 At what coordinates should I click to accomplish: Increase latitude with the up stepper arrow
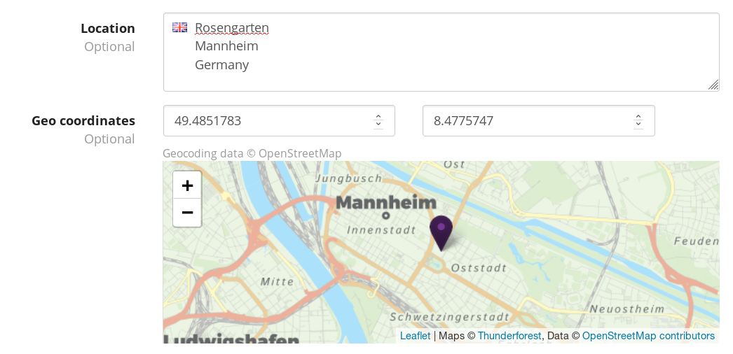point(378,117)
